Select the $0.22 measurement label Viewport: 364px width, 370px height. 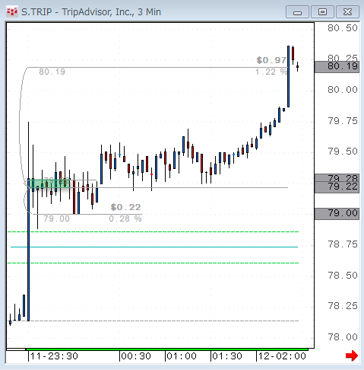125,207
